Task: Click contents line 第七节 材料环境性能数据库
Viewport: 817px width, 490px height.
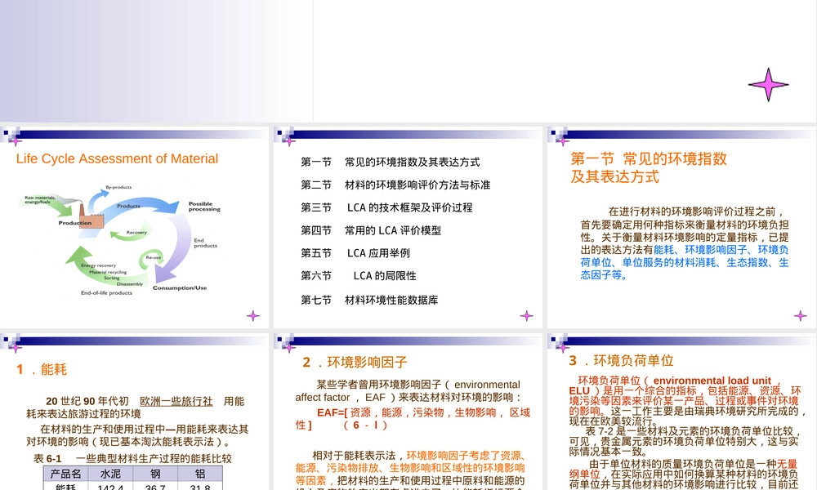Action: (x=369, y=300)
